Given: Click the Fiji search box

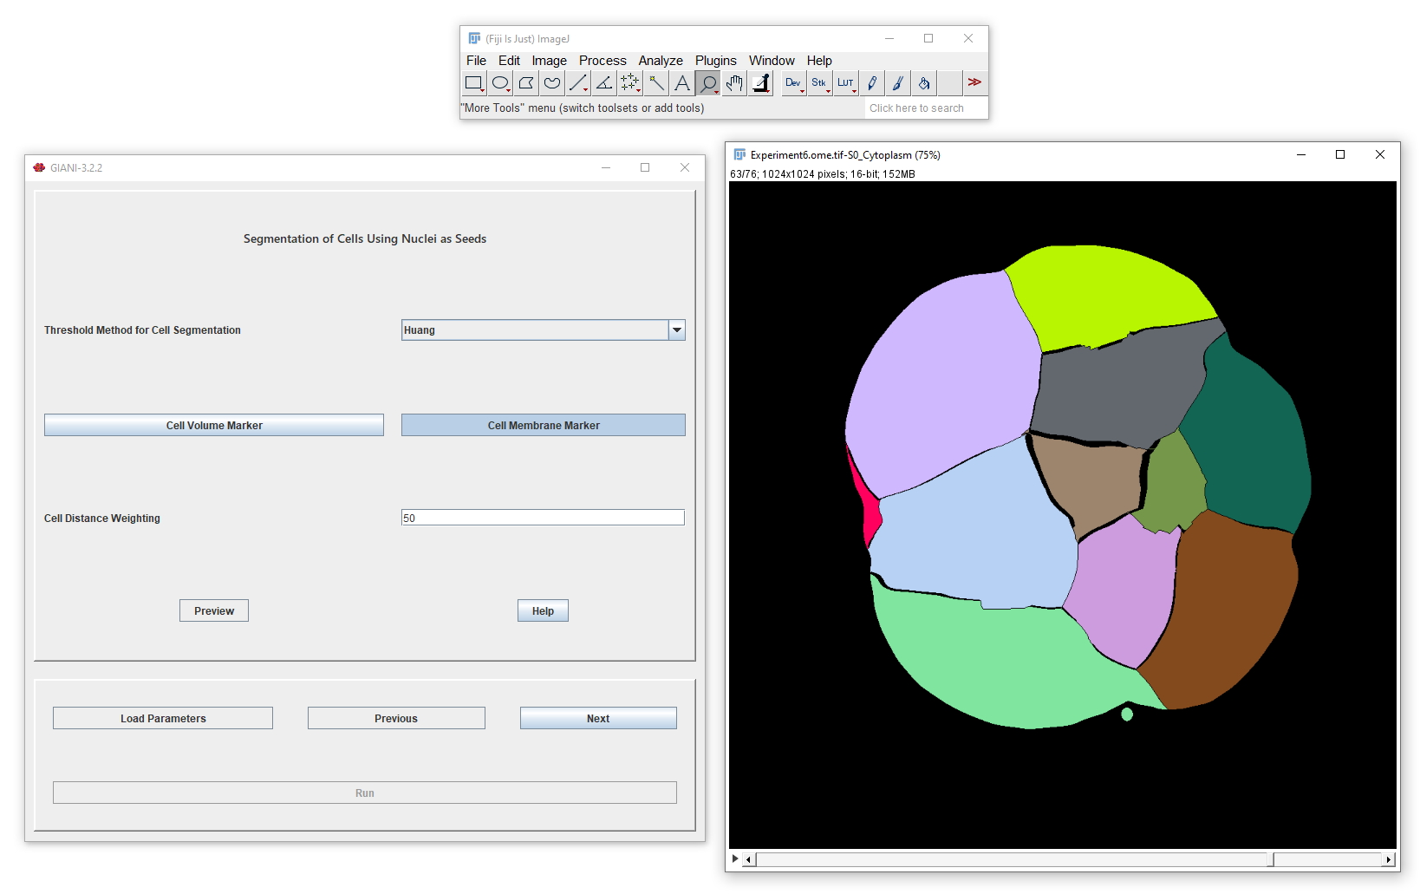Looking at the screenshot, I should pos(925,108).
